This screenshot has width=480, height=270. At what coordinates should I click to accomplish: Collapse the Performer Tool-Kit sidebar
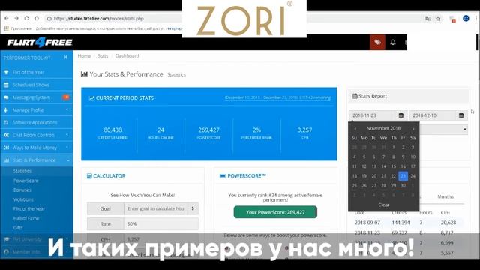click(65, 57)
